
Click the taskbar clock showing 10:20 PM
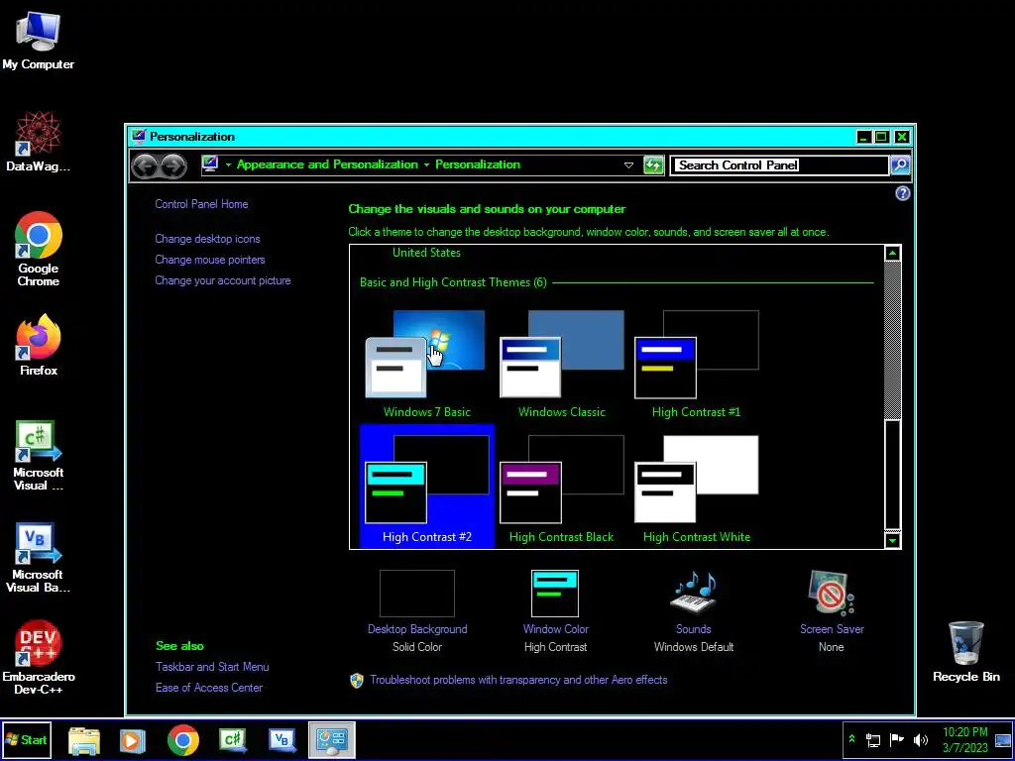point(964,739)
